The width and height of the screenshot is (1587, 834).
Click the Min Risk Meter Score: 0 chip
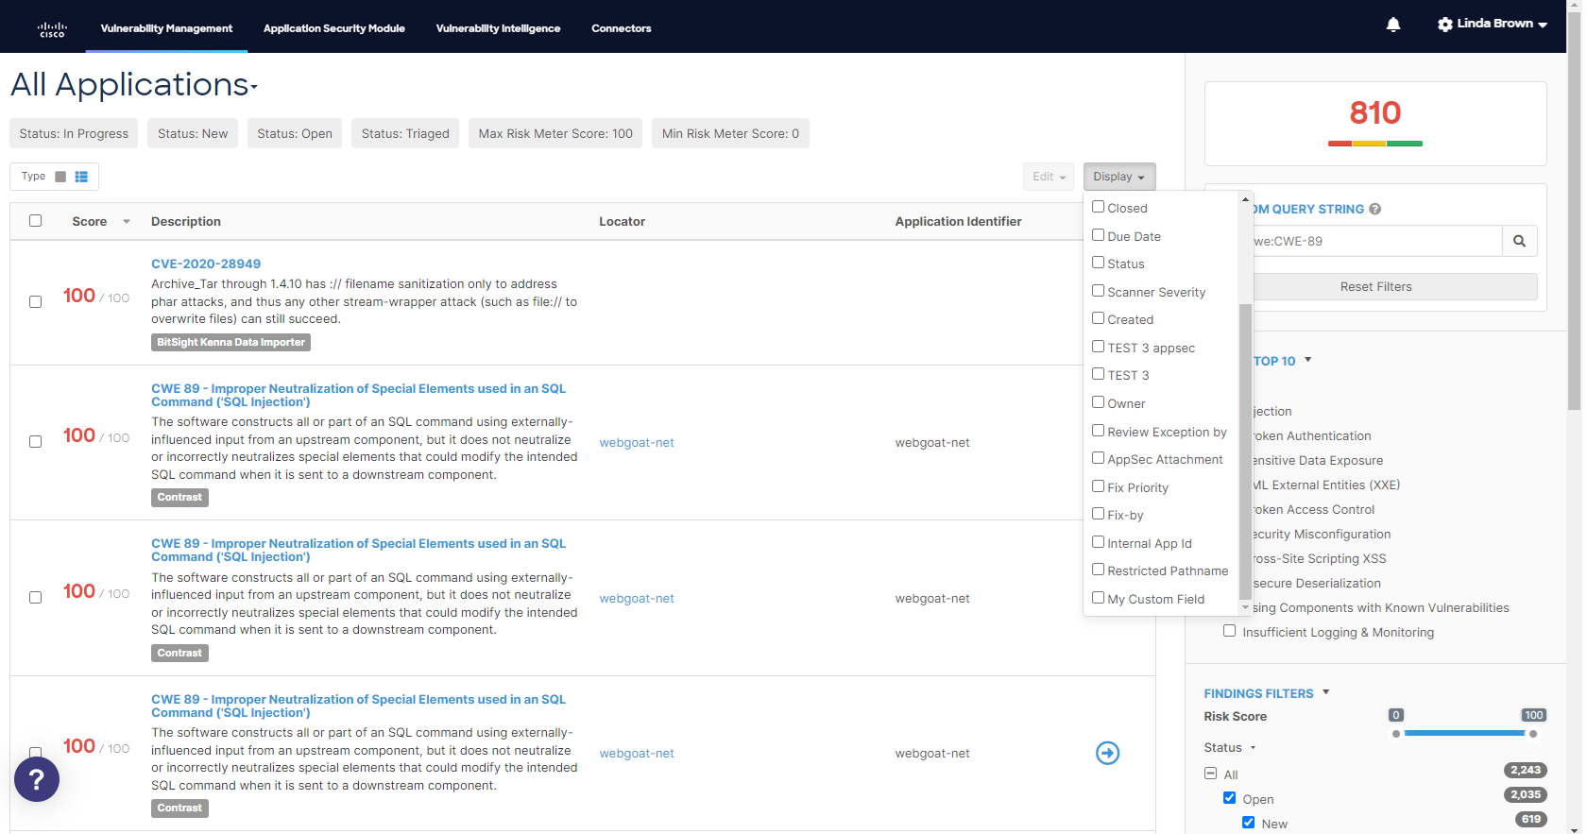click(730, 133)
